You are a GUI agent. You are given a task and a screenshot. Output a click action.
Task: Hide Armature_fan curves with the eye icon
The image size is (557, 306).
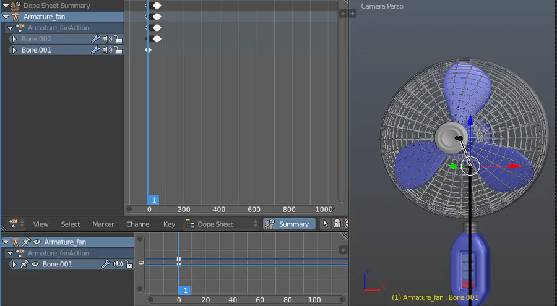[x=37, y=242]
